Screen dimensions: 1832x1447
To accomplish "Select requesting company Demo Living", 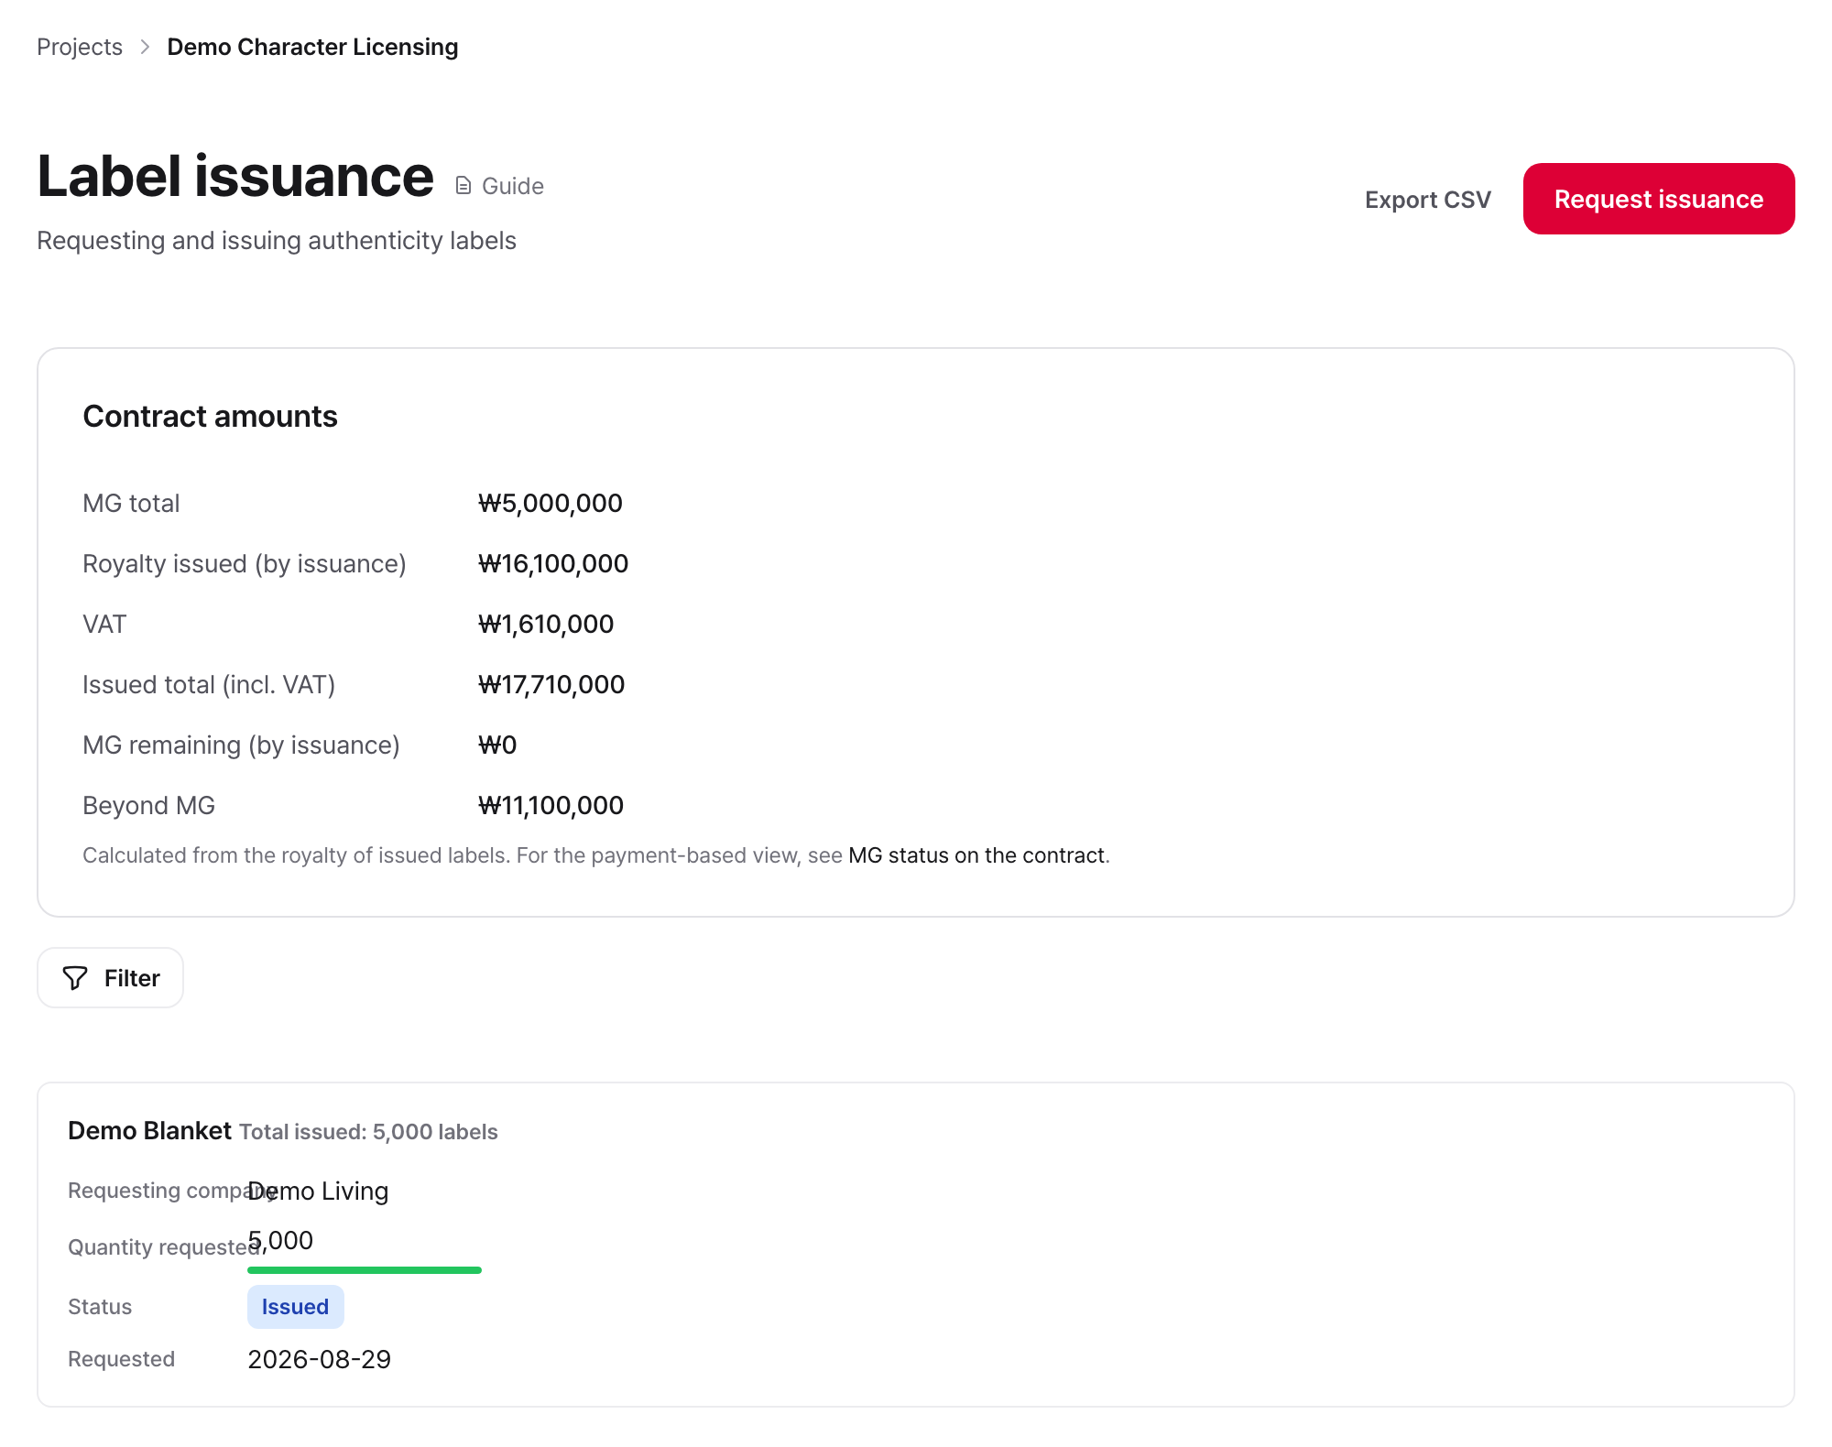I will pos(318,1191).
